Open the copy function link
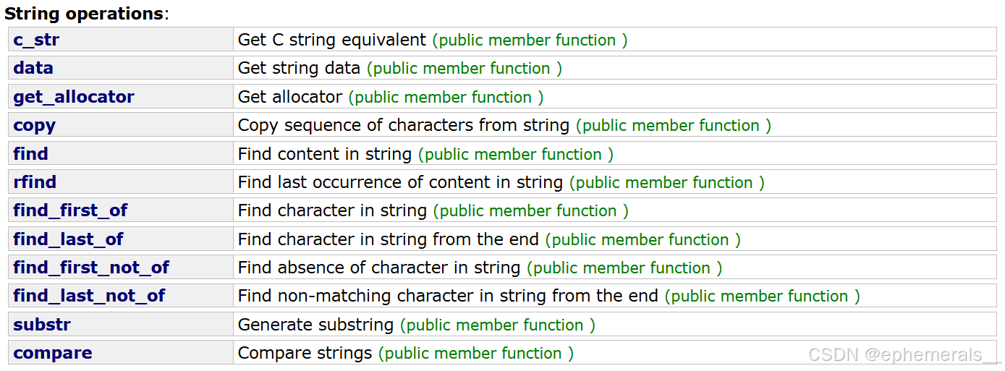1005x371 pixels. click(x=35, y=126)
